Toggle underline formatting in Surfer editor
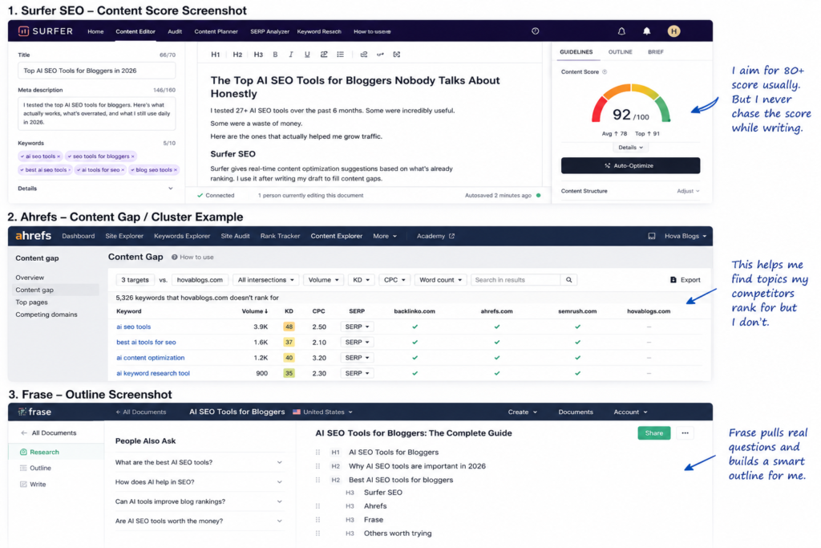 (307, 55)
